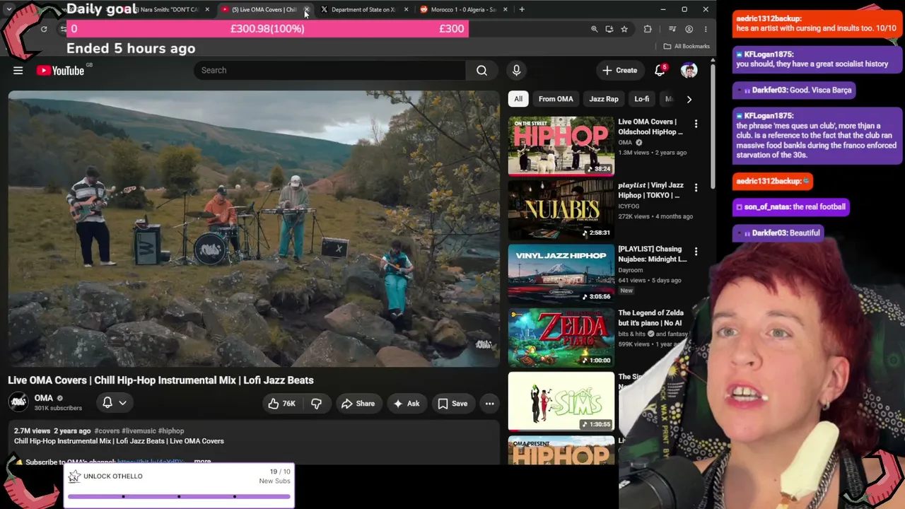
Task: Reload the page in the browser
Action: pyautogui.click(x=44, y=29)
